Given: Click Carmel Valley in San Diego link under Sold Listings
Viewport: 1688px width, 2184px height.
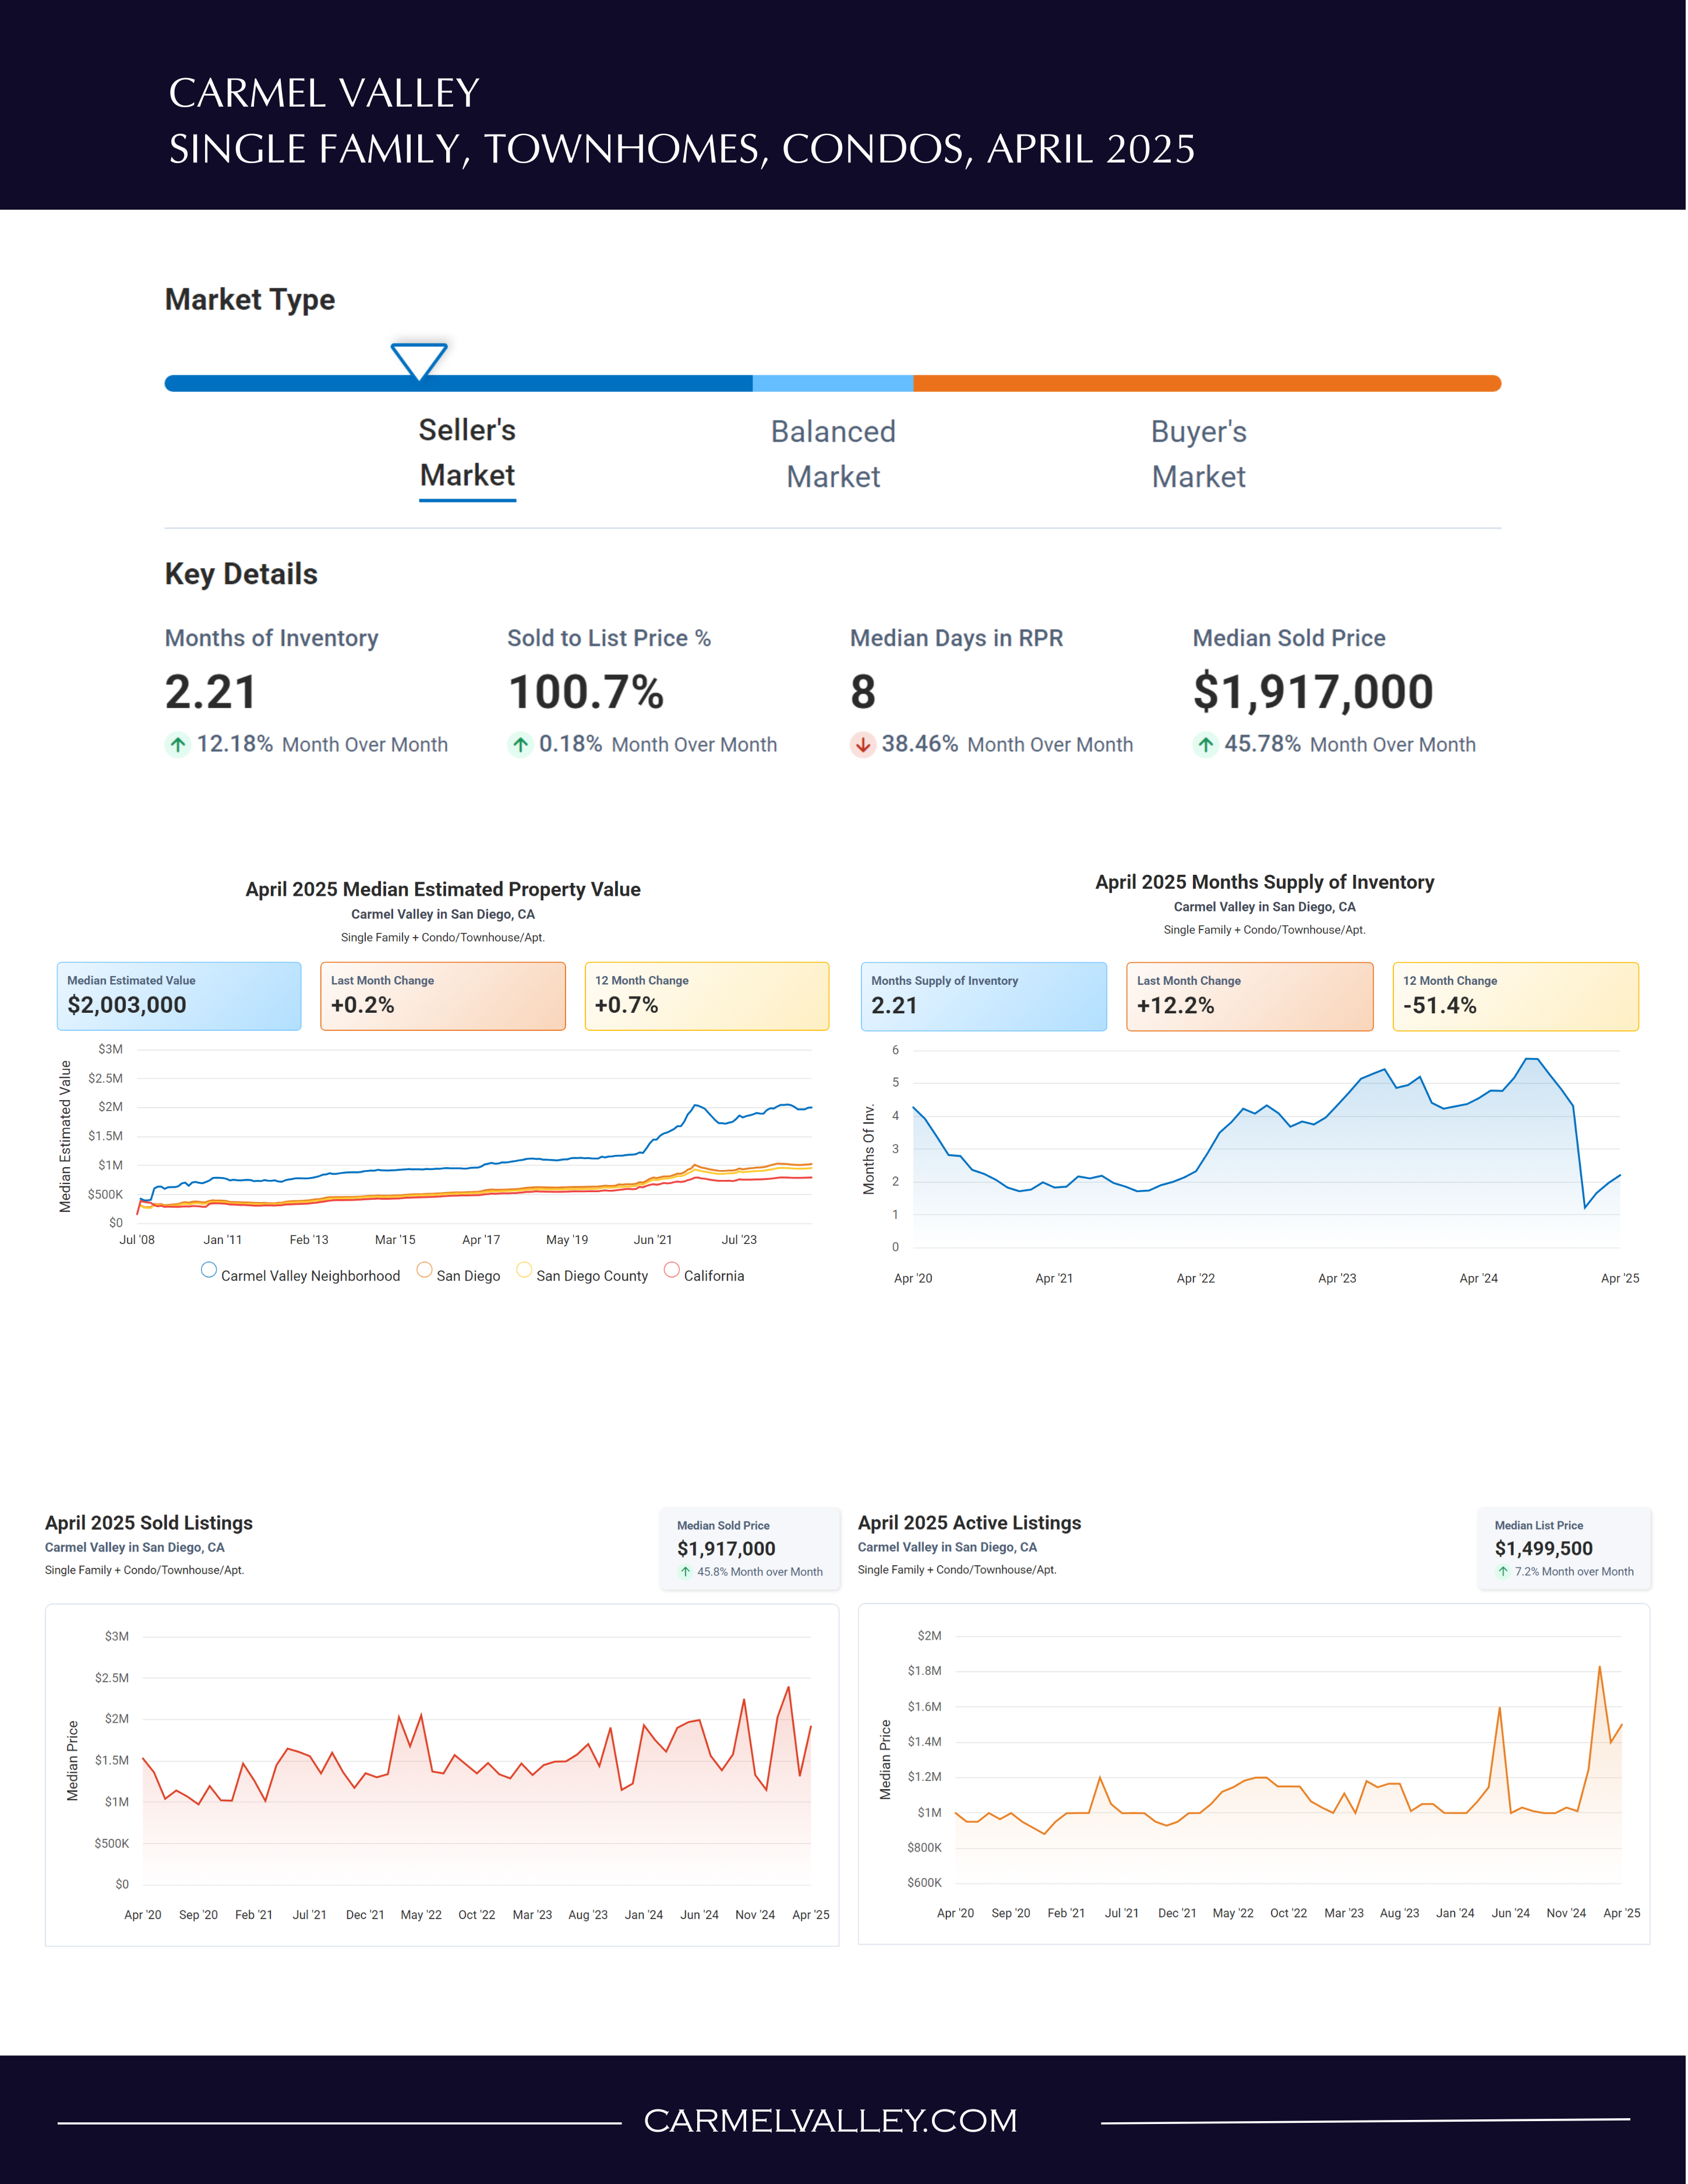Looking at the screenshot, I should click(135, 1547).
